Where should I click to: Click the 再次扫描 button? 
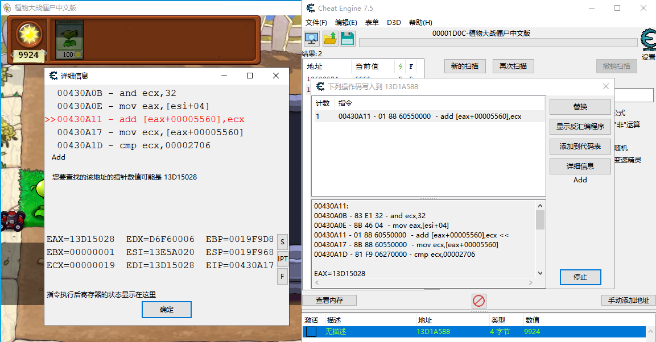click(x=513, y=66)
